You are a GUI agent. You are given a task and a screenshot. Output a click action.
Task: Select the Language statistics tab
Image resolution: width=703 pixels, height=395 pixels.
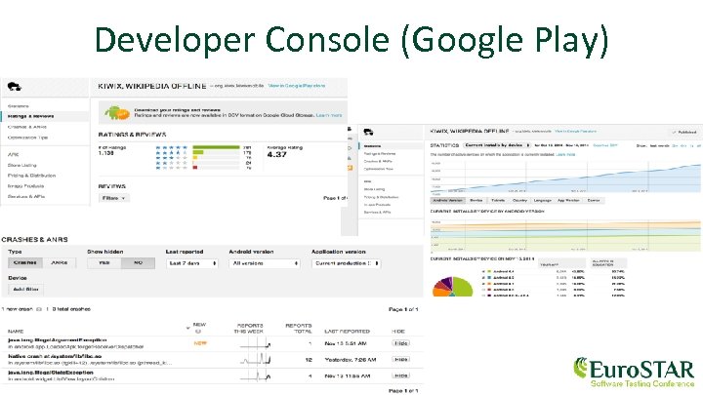pyautogui.click(x=542, y=200)
